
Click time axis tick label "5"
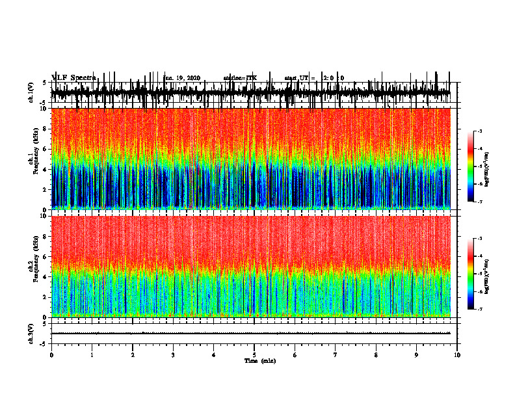[254, 355]
